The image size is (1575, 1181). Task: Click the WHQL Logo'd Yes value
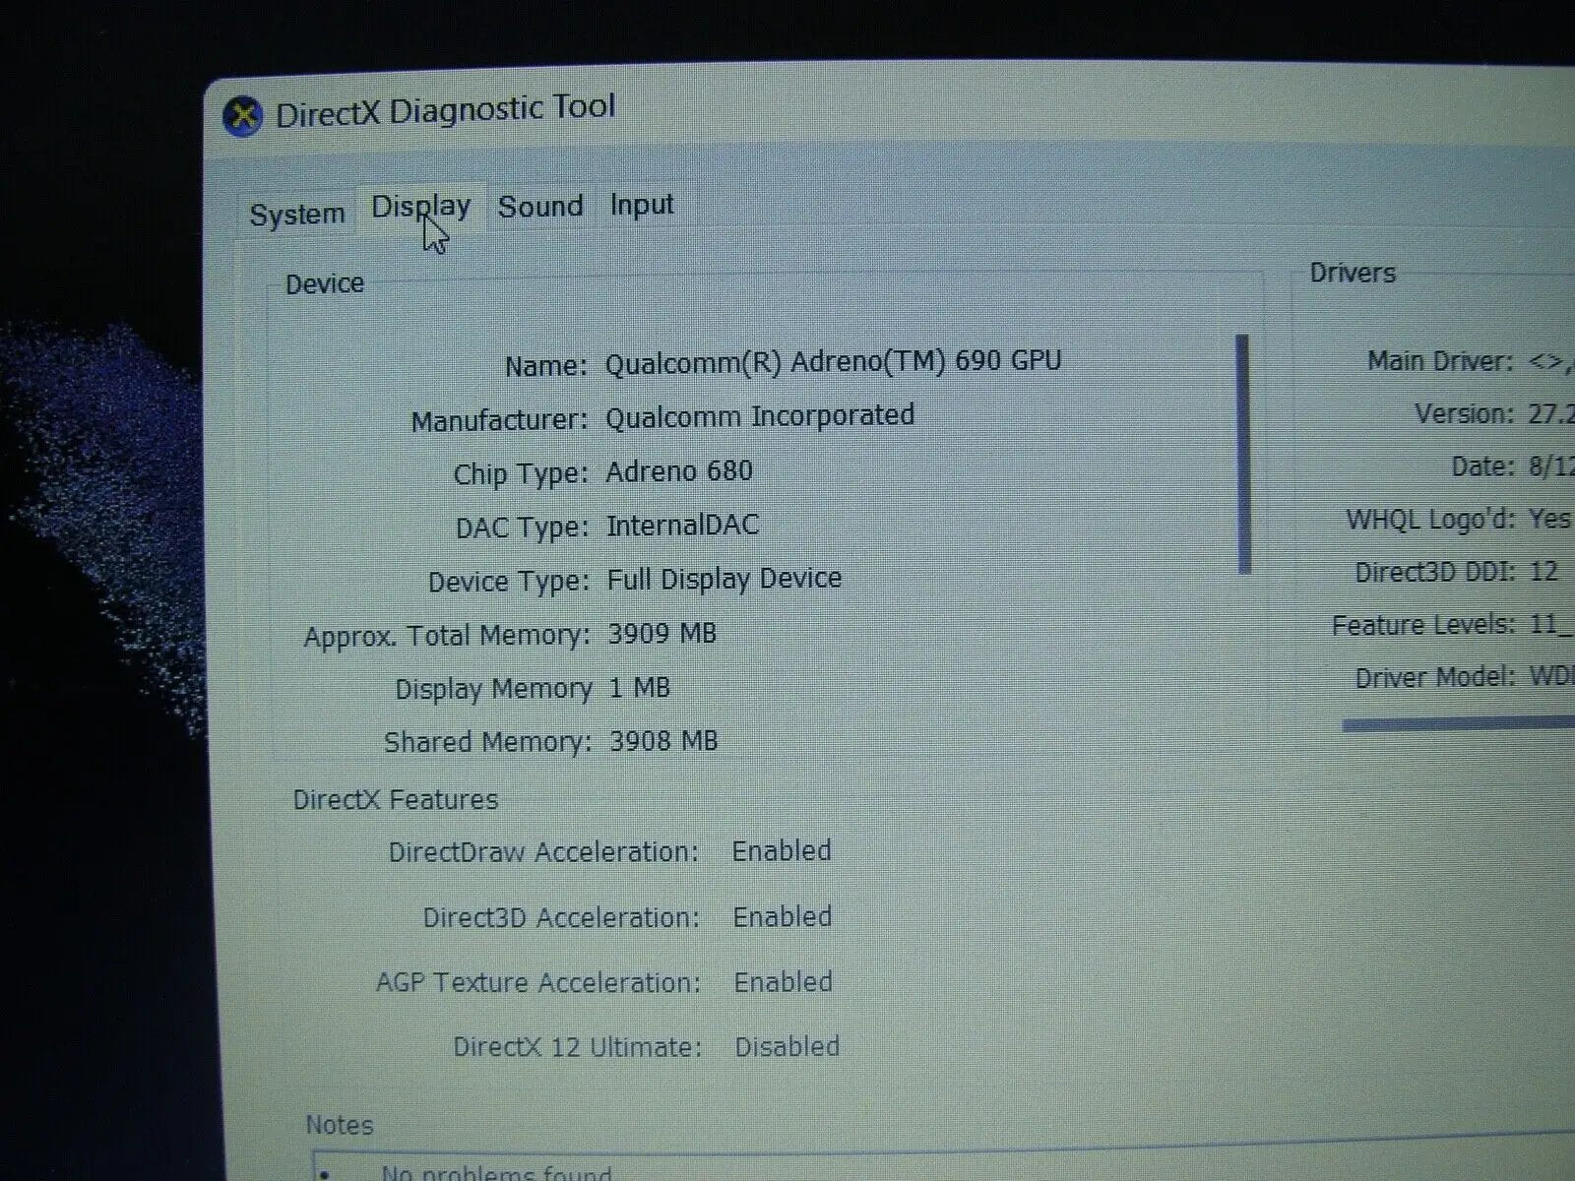click(1549, 519)
